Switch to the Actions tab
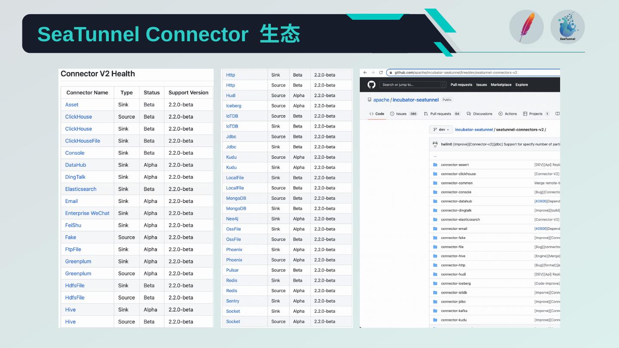Screen dimensions: 619x348 (508, 114)
